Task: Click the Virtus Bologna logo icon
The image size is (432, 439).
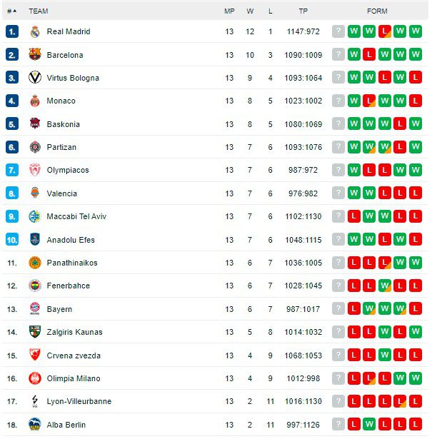Action: (x=34, y=78)
